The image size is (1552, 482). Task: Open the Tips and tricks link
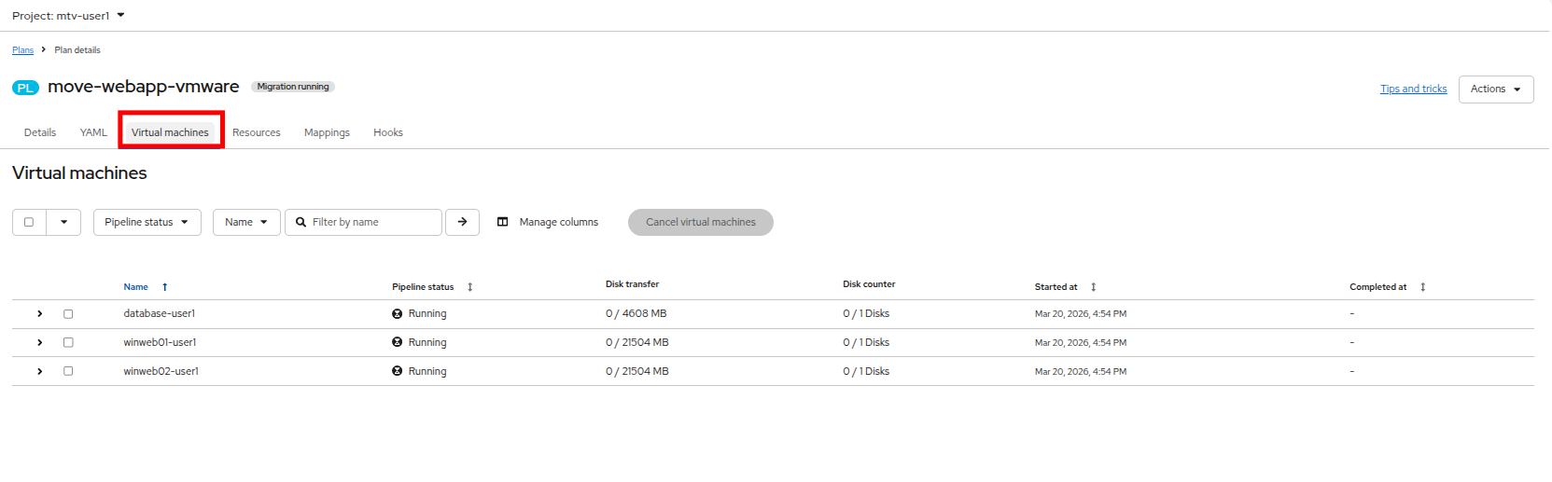tap(1413, 90)
